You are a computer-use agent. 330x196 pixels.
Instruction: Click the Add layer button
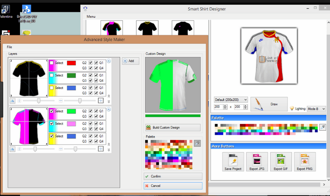tap(131, 61)
